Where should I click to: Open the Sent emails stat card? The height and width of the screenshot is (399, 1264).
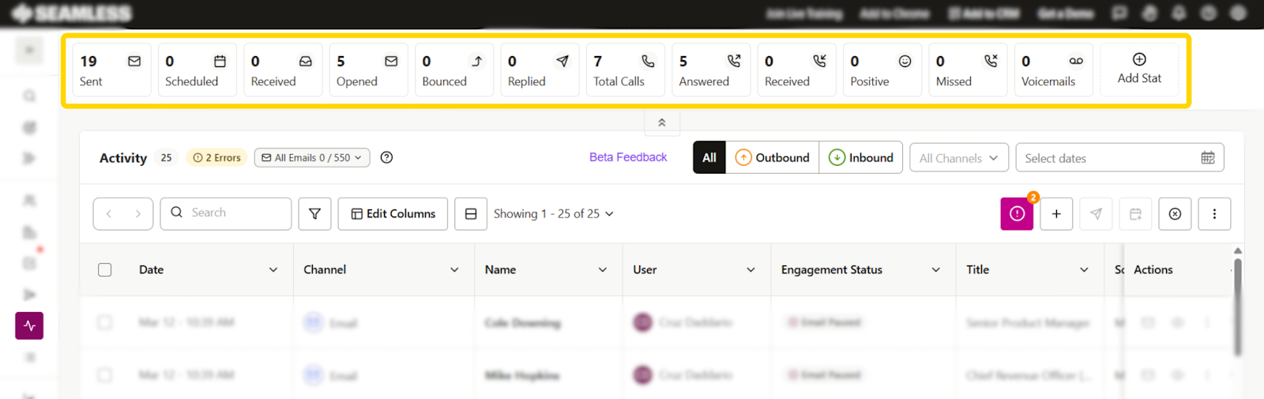pos(111,70)
